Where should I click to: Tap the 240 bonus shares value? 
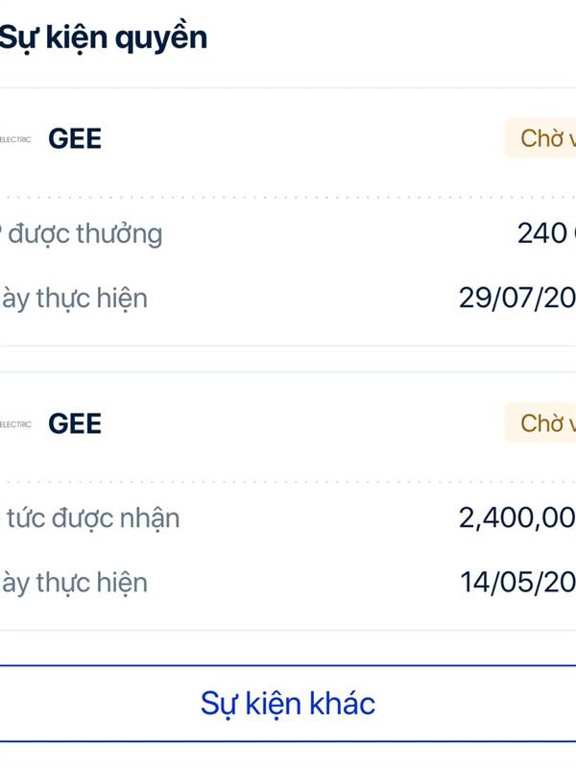click(546, 233)
